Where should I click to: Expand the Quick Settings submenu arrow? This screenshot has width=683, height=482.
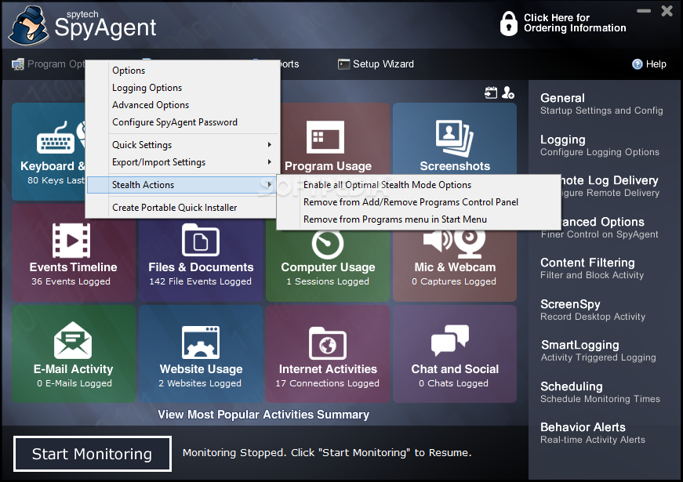click(270, 144)
